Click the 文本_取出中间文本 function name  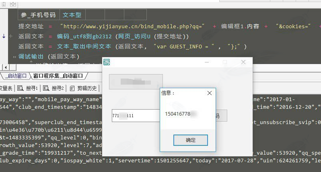[x=84, y=47]
